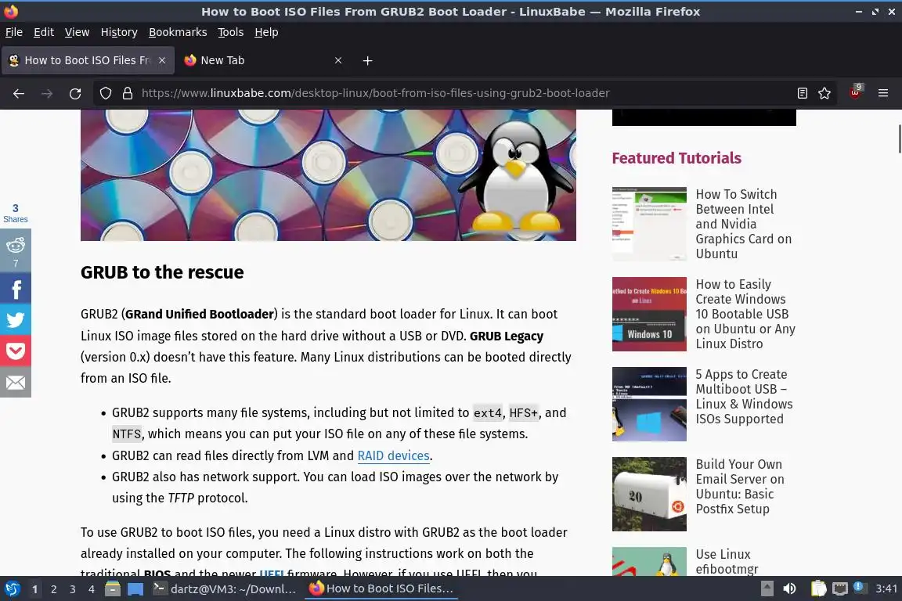902x601 pixels.
Task: Click the discs and penguin article image
Action: coord(328,175)
